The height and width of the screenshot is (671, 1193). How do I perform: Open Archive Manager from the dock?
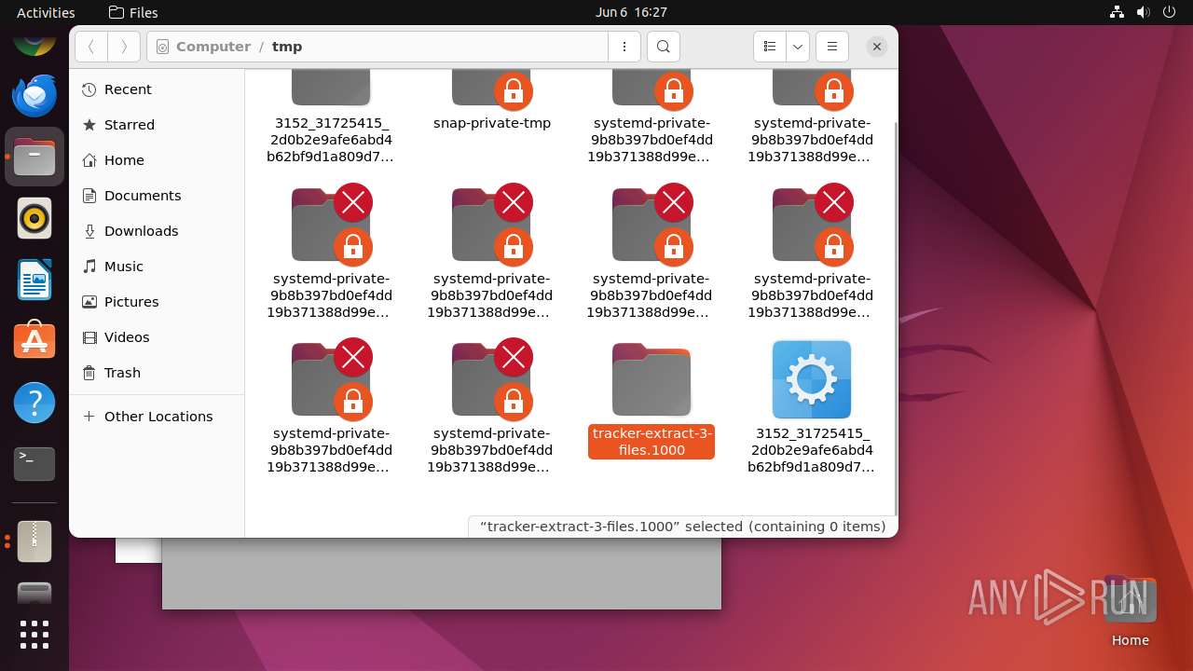34,541
